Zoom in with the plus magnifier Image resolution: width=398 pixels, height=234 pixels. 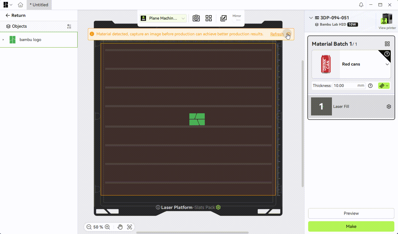[107, 227]
